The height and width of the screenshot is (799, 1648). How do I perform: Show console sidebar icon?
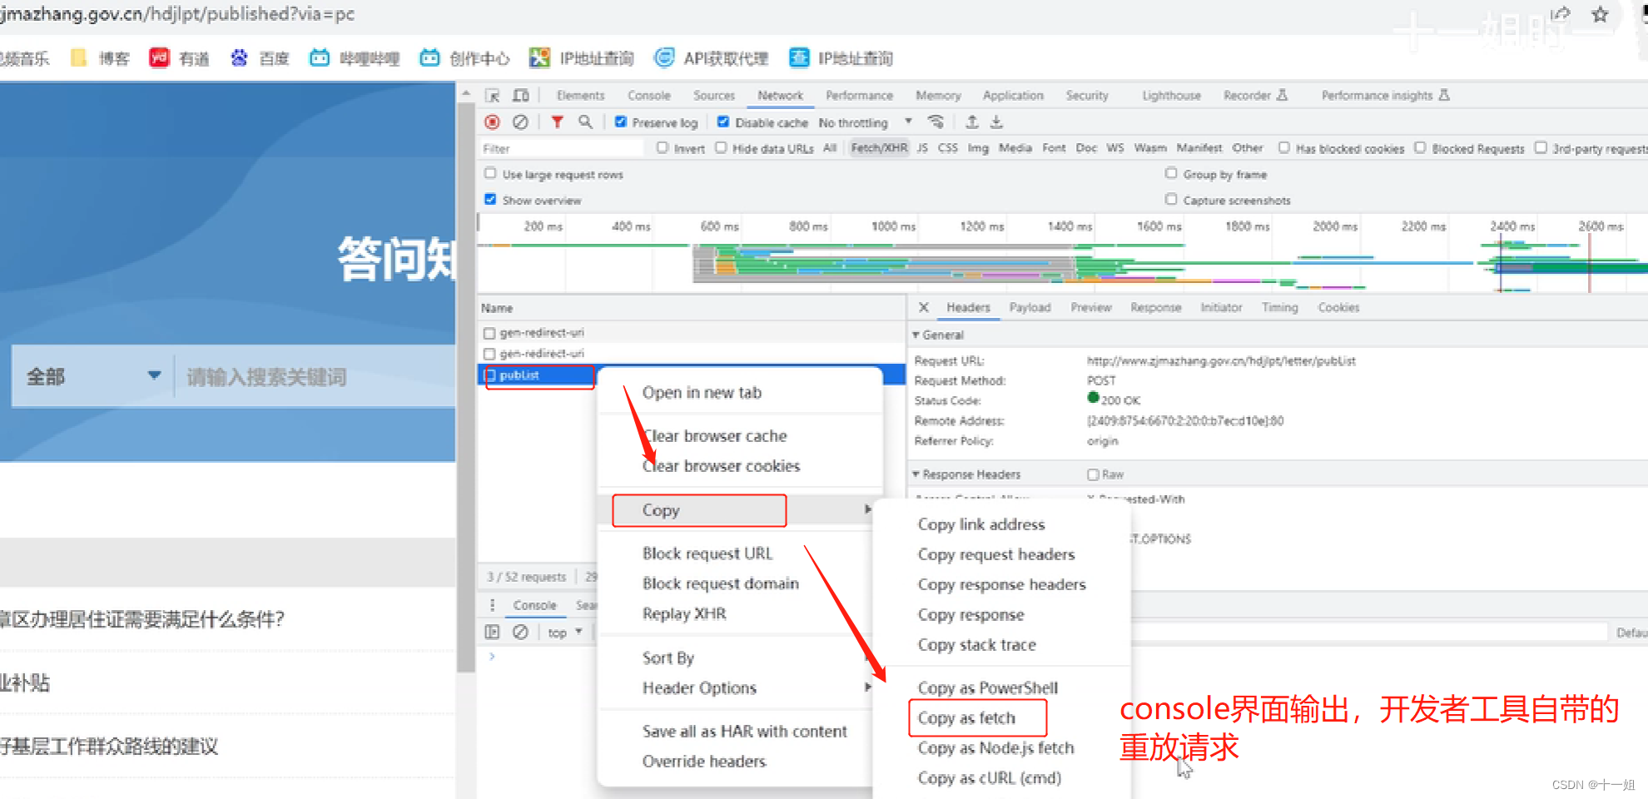493,633
